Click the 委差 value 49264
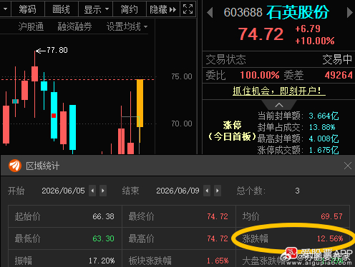 click(x=339, y=75)
